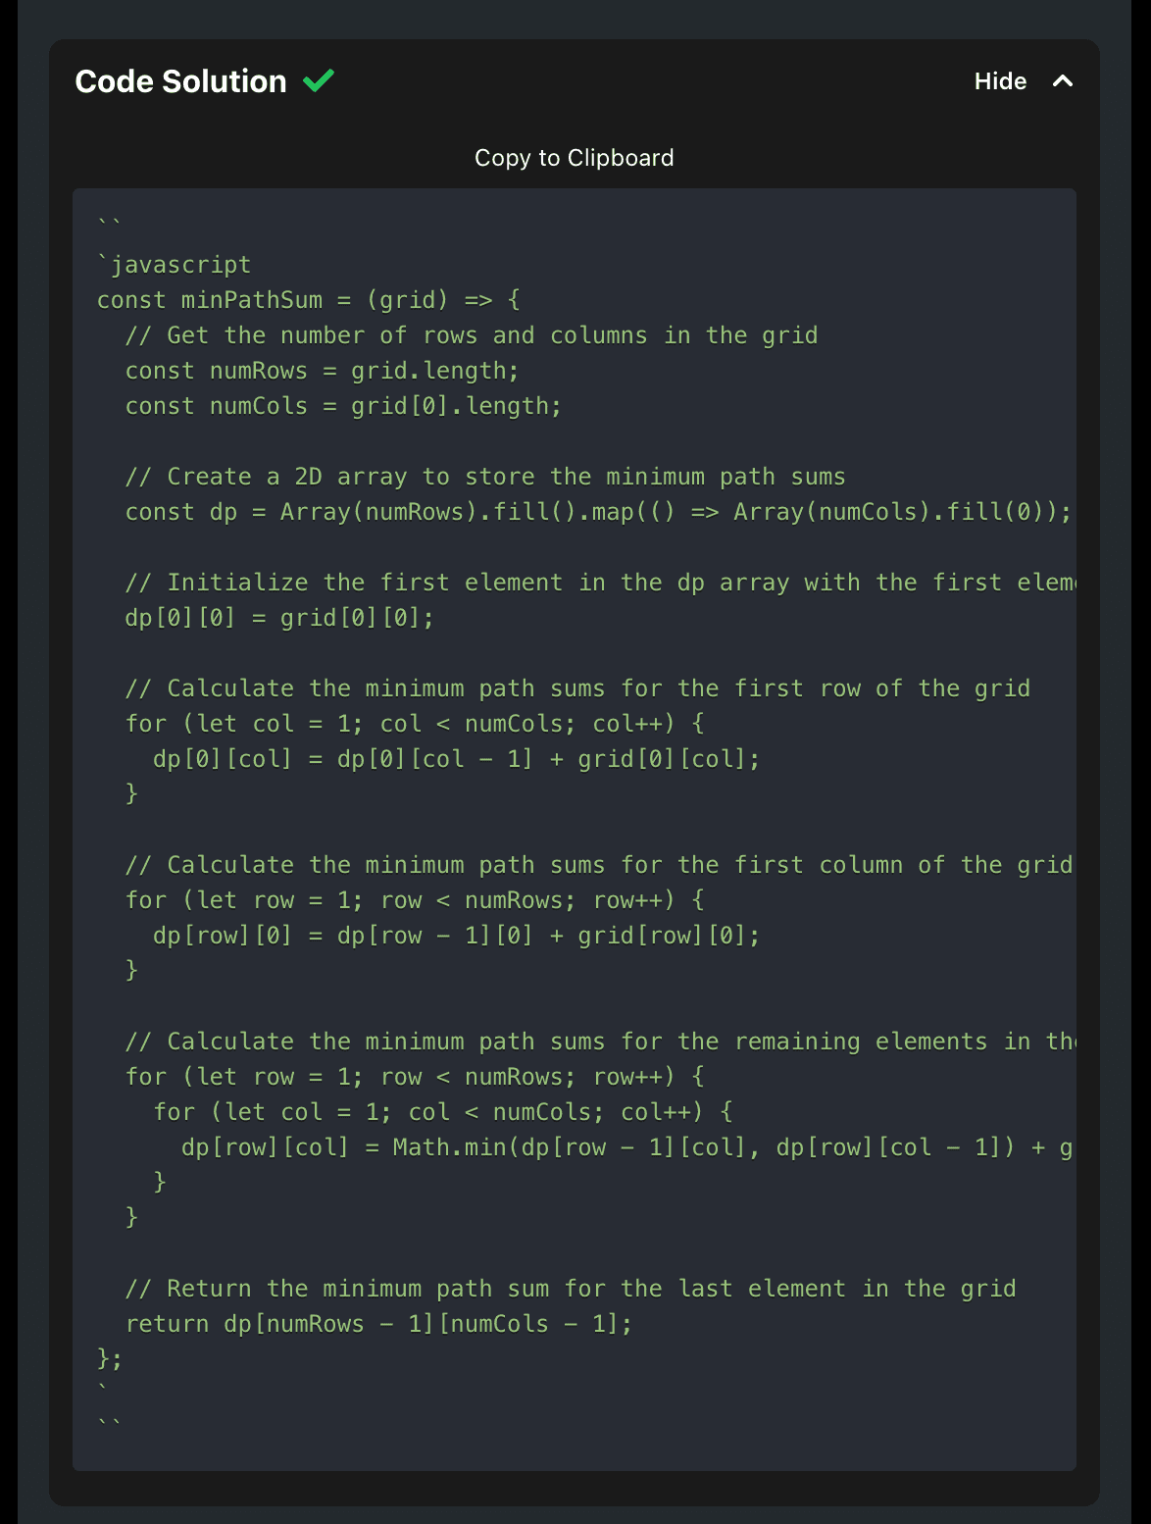Viewport: 1151px width, 1524px height.
Task: Click the nested for loop over col
Action: tap(443, 1112)
